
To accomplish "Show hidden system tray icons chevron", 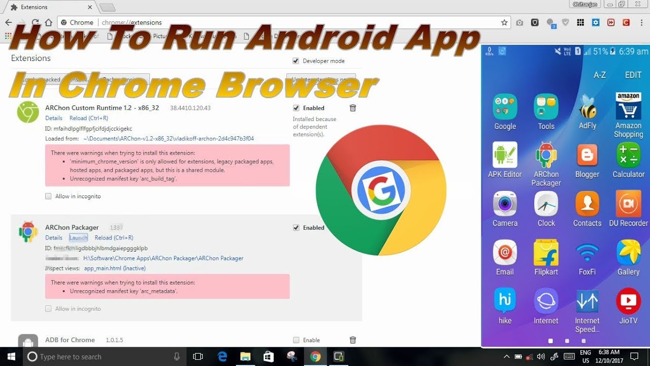I will tap(506, 356).
